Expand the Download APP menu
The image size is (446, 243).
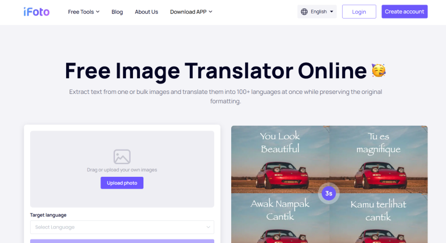pyautogui.click(x=191, y=12)
